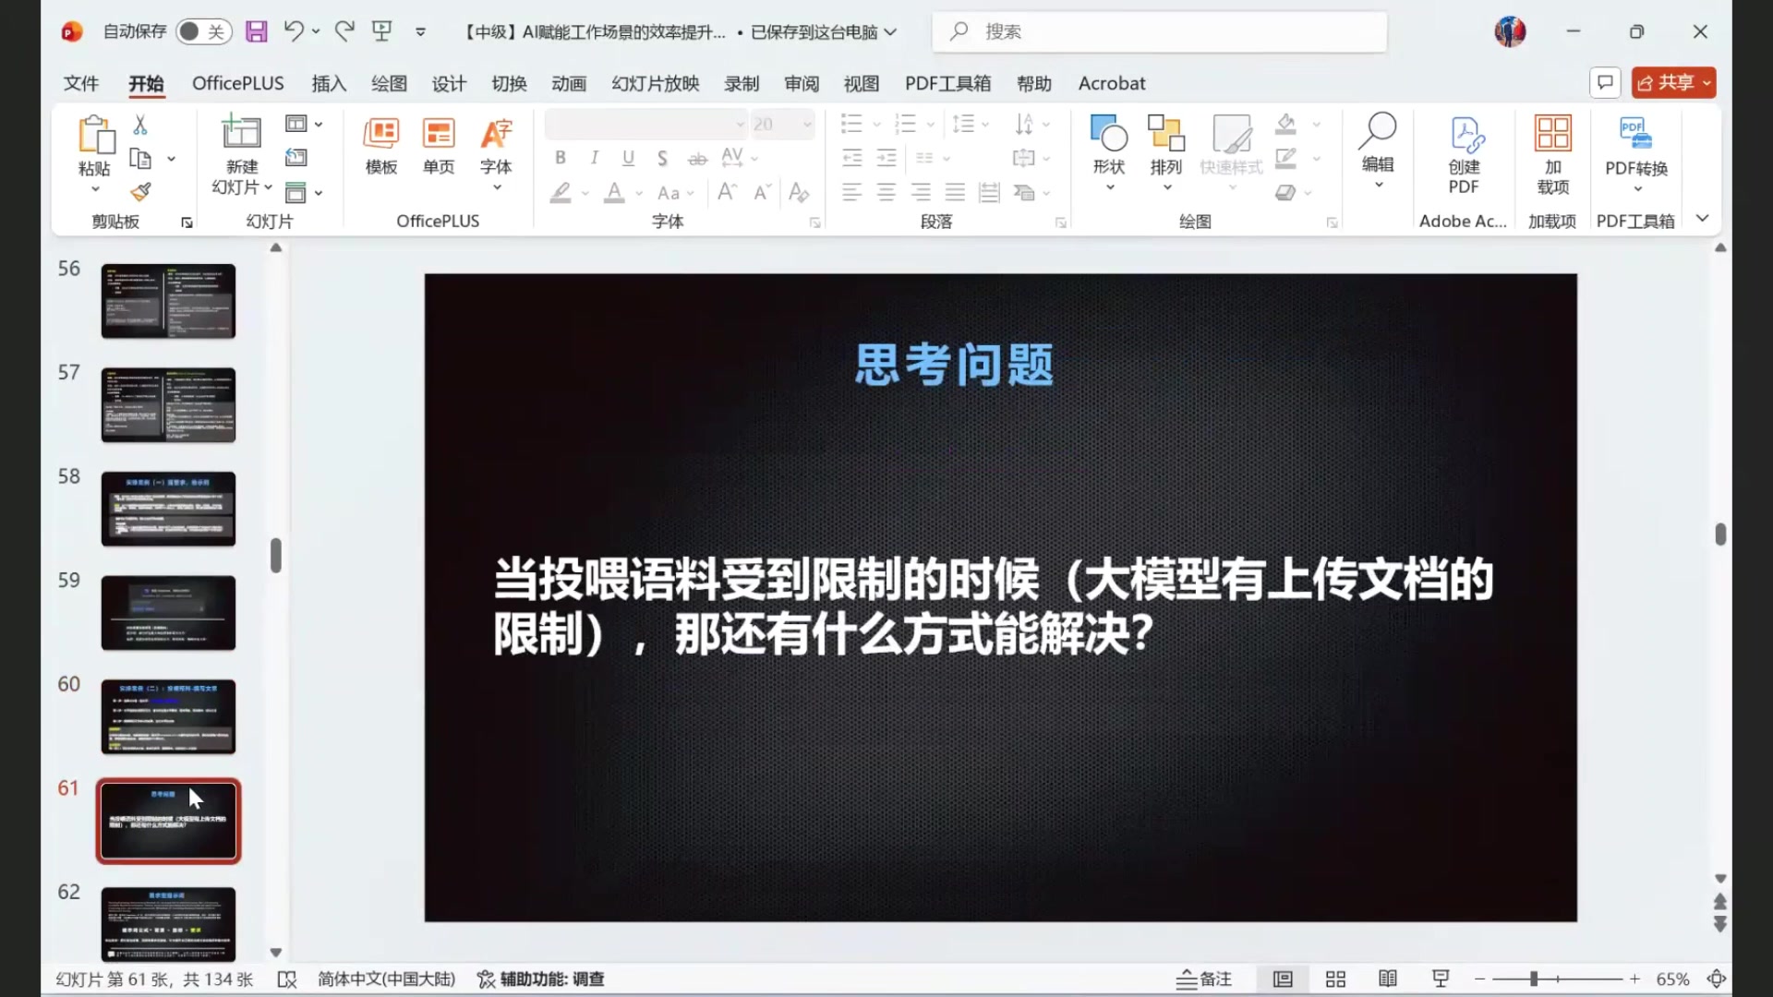Open the PDF转换 tool
Screen dimensions: 1773x997
[1634, 148]
